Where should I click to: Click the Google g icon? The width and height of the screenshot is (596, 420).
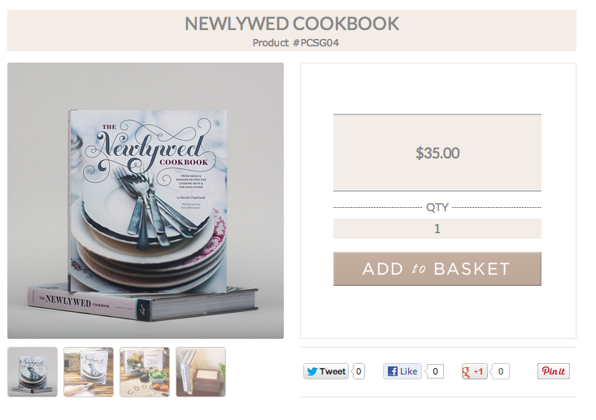click(x=466, y=372)
